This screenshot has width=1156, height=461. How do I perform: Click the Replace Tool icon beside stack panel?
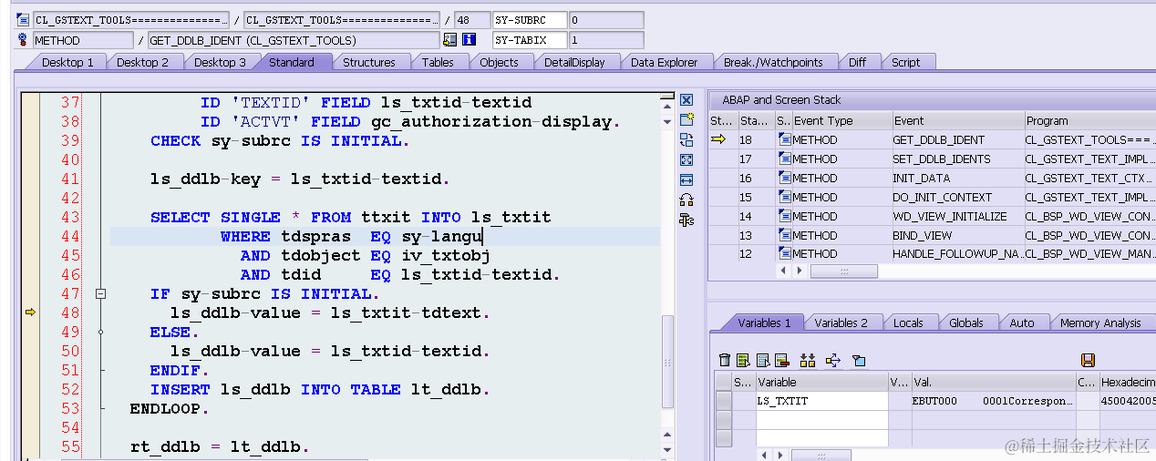click(686, 139)
